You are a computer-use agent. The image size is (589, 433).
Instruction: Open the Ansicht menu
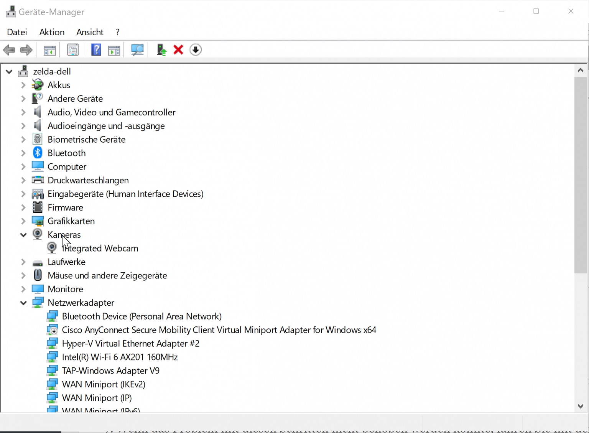[89, 32]
